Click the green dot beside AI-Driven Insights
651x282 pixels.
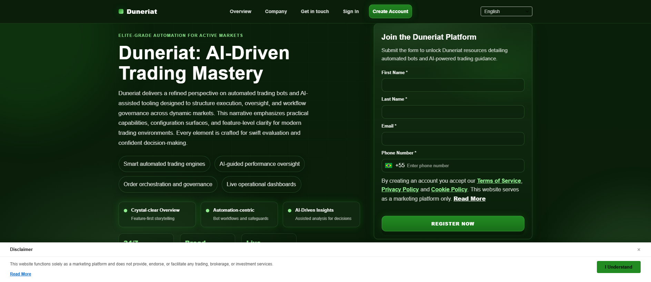[x=290, y=211]
